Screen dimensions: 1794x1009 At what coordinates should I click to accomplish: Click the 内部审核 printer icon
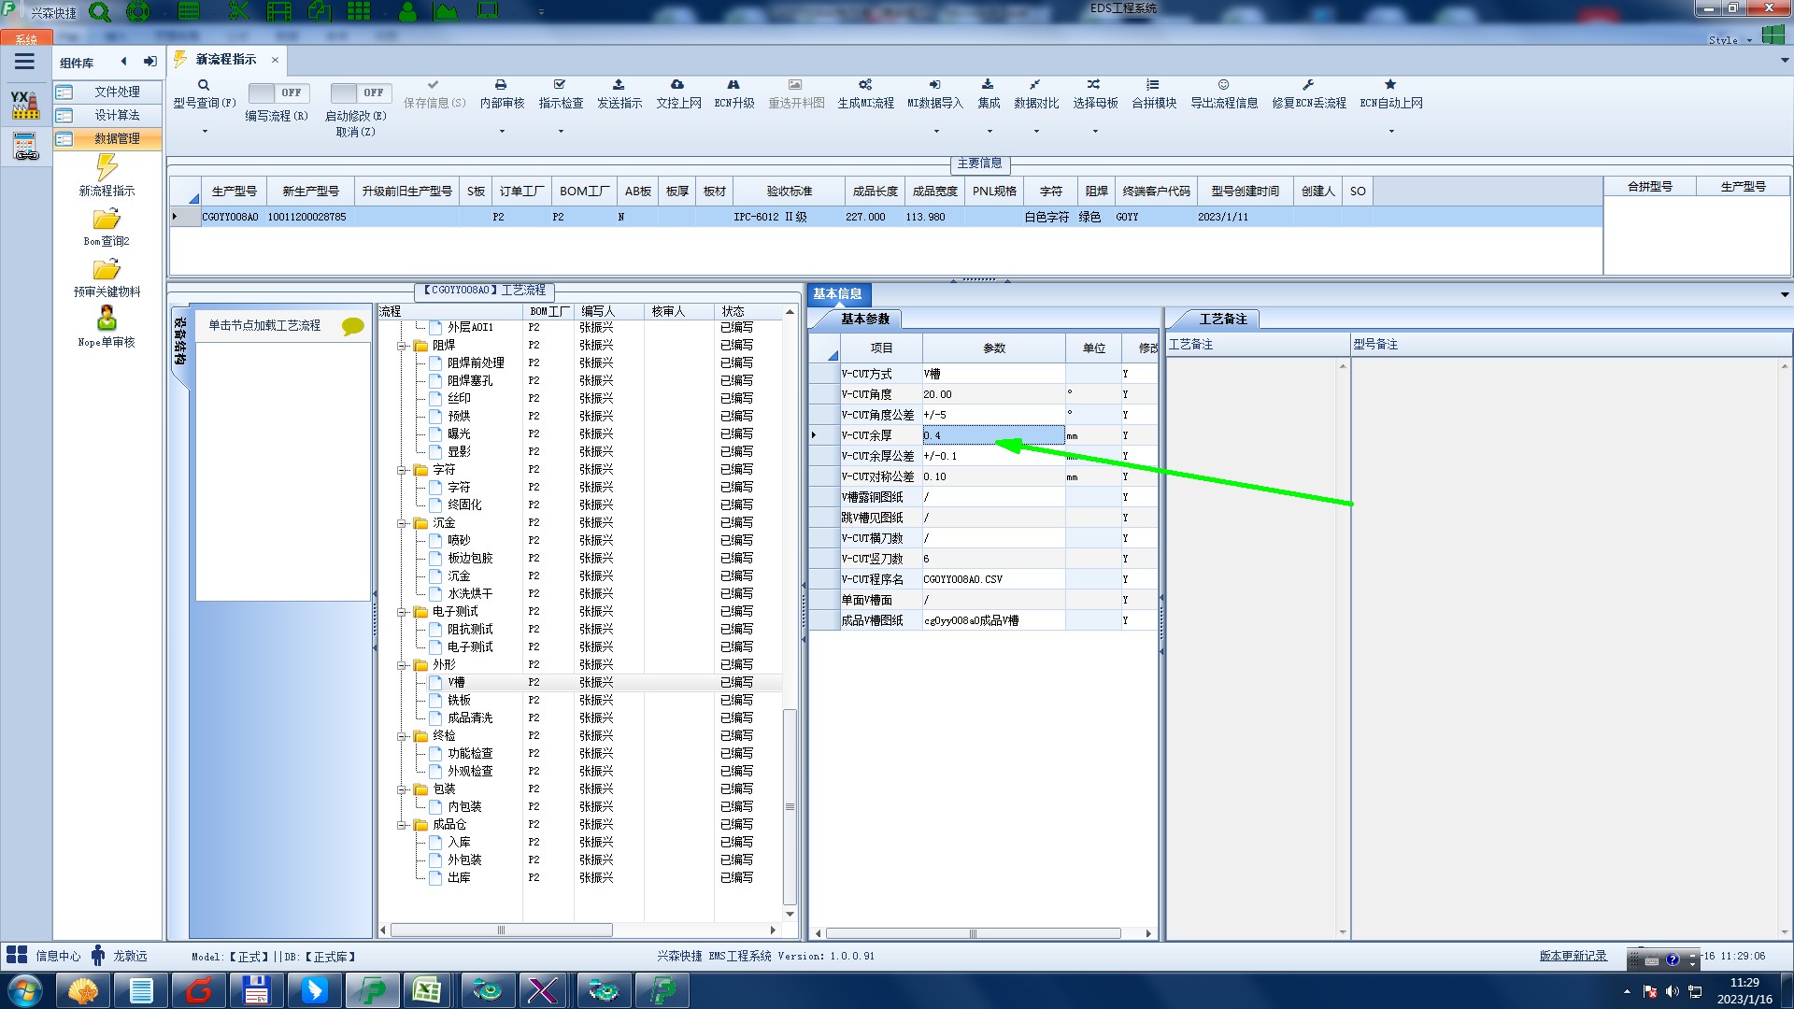[501, 85]
